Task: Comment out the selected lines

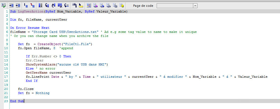Action: tap(26, 5)
